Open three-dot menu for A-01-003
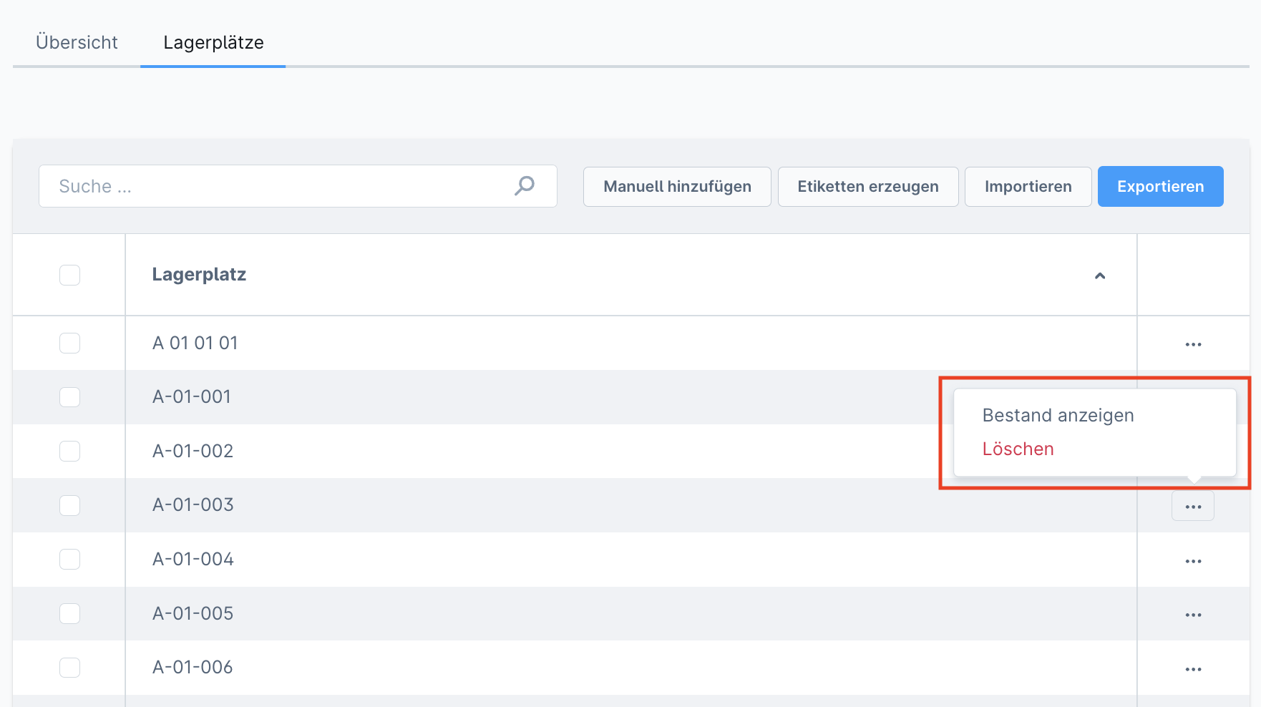 click(1193, 507)
